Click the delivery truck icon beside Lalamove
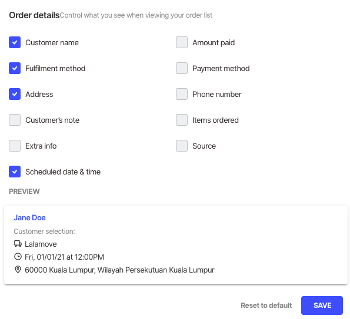This screenshot has height=319, width=350. point(18,244)
